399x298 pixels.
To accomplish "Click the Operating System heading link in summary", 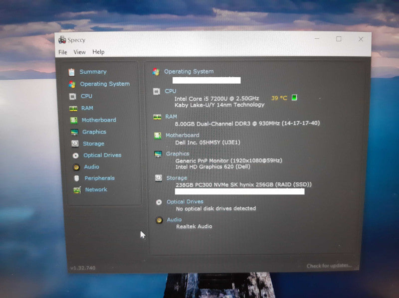I will 189,71.
